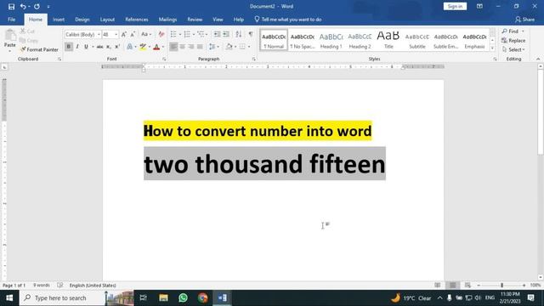The height and width of the screenshot is (306, 544).
Task: Clear all formatting icon
Action: pyautogui.click(x=161, y=34)
